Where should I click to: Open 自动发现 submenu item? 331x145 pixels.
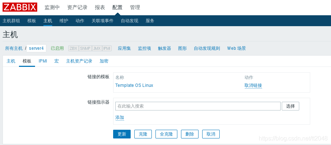click(130, 21)
